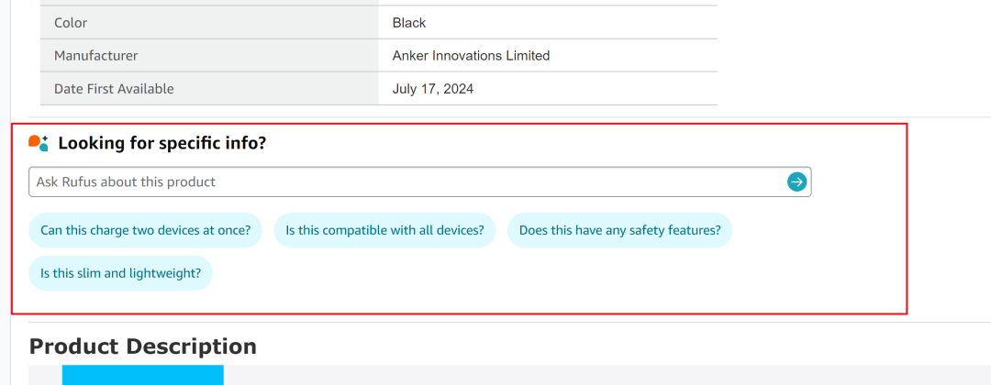
Task: Click the Anker Innovations Limited value
Action: [471, 56]
